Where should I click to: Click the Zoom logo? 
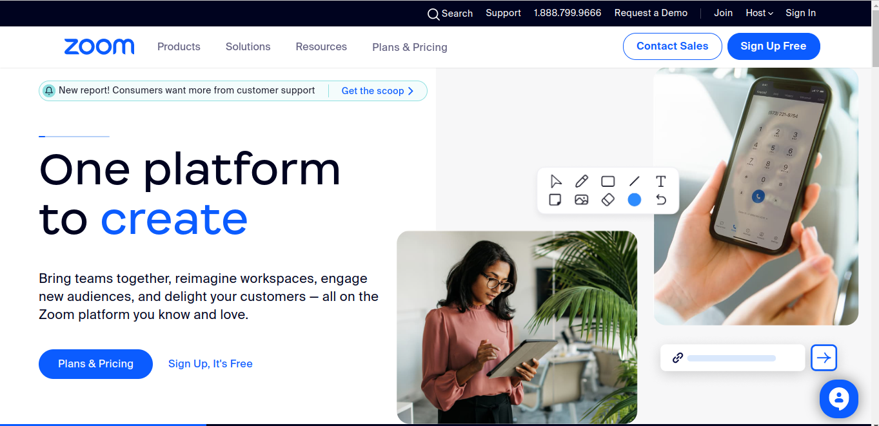(x=99, y=46)
